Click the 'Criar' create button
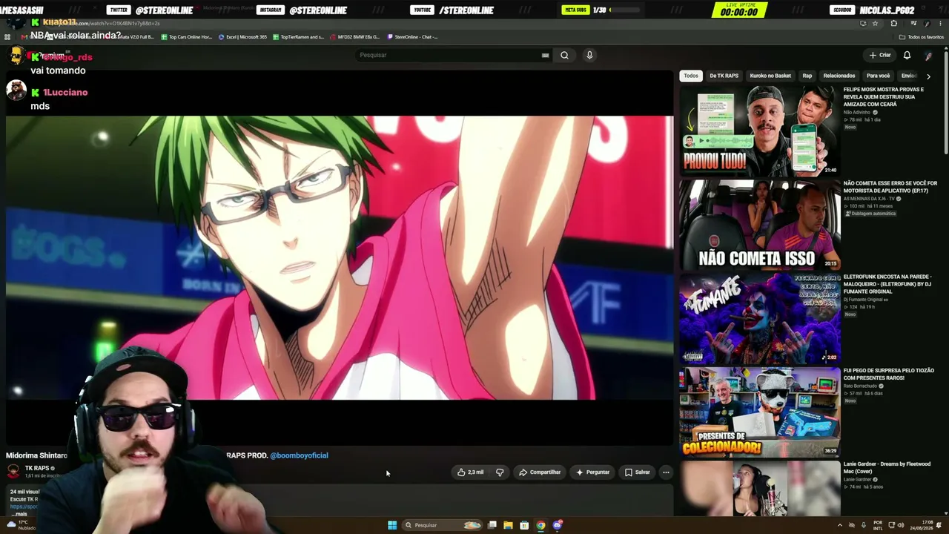The height and width of the screenshot is (534, 949). (880, 55)
